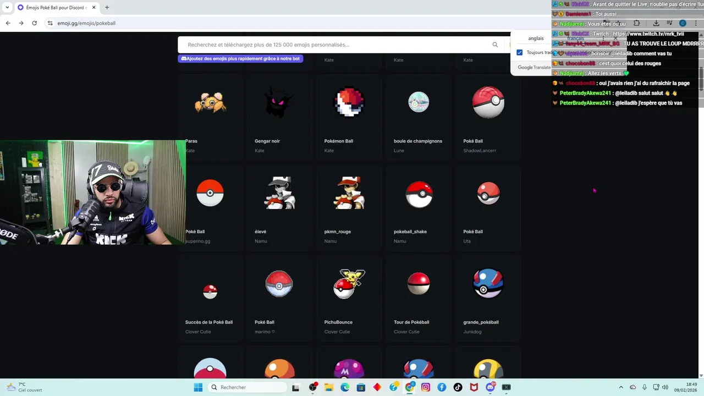
Task: Open the Chrome three-dot menu
Action: click(696, 23)
